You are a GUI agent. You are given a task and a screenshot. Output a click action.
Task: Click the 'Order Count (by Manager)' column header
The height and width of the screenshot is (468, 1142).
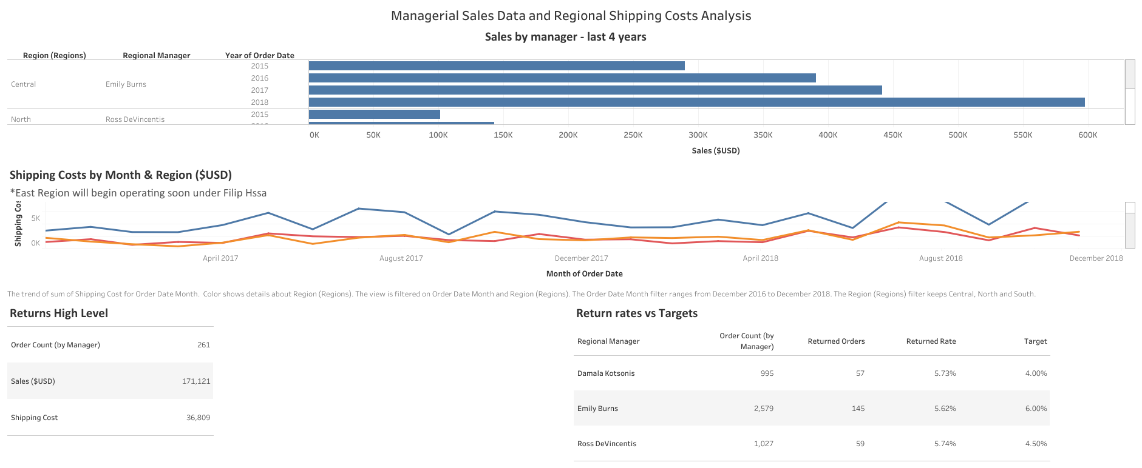point(747,341)
